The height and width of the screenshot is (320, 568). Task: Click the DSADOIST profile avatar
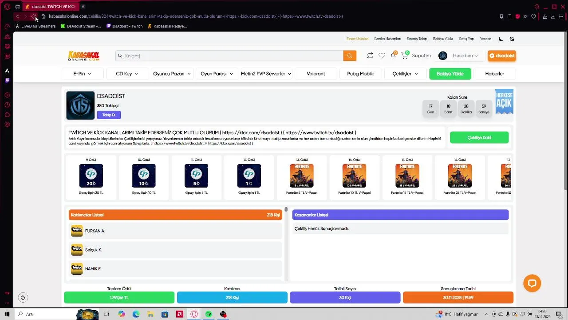click(x=80, y=105)
